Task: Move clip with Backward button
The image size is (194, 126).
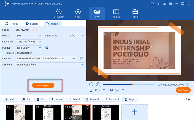Action: tap(112, 99)
